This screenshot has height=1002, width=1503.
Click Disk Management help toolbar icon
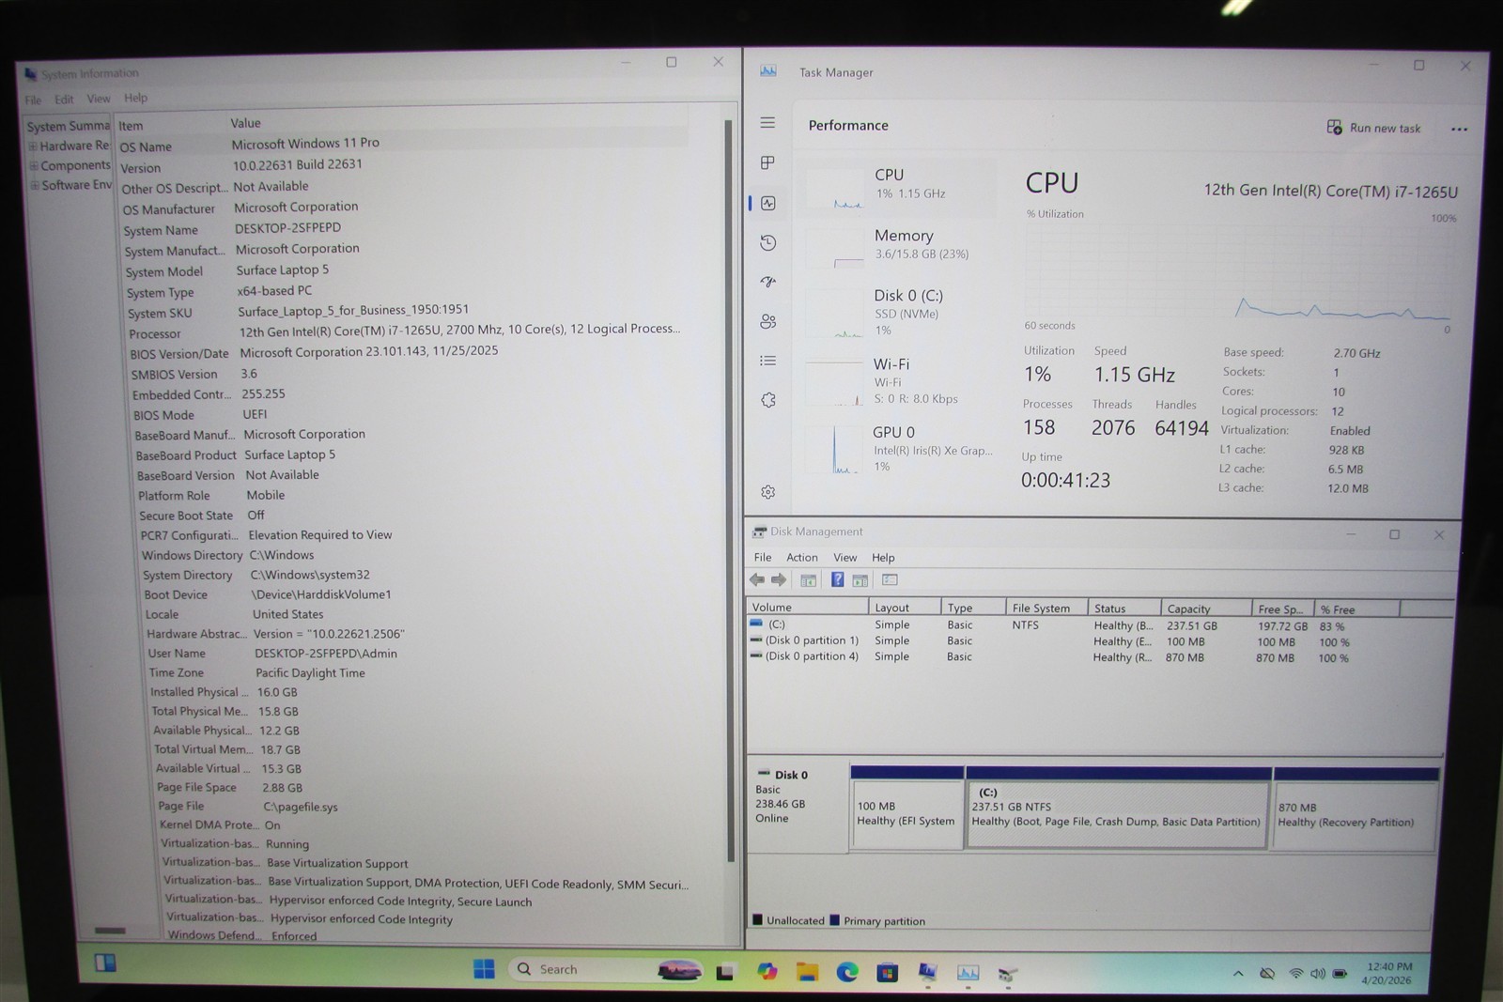(x=837, y=579)
